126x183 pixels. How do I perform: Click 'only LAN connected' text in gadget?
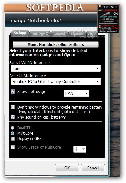tap(108, 17)
